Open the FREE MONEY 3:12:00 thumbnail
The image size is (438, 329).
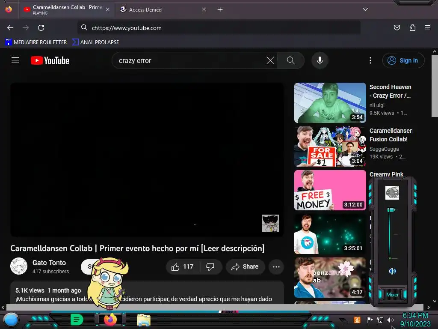click(330, 190)
